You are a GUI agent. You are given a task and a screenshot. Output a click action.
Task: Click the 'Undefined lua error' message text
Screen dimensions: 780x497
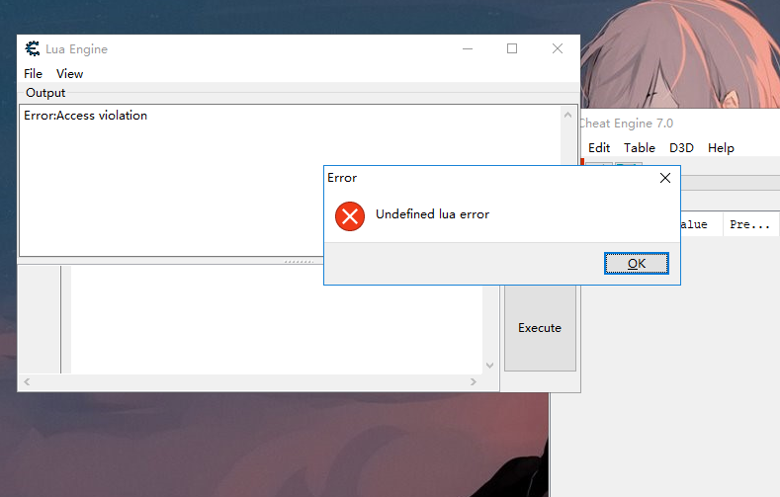(x=432, y=214)
